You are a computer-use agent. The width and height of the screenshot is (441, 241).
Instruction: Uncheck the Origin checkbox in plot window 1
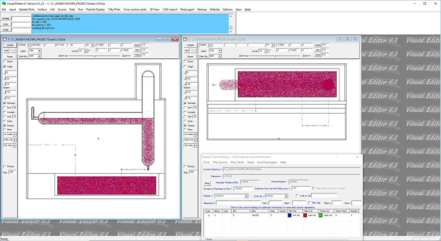coord(4,67)
